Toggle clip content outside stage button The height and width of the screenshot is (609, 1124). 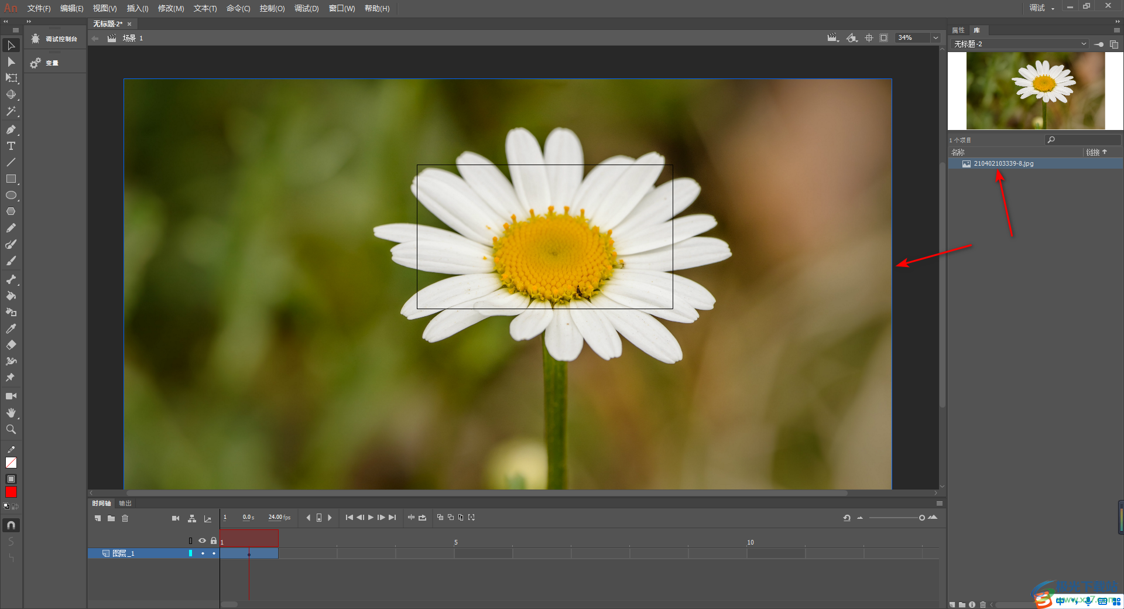tap(884, 38)
